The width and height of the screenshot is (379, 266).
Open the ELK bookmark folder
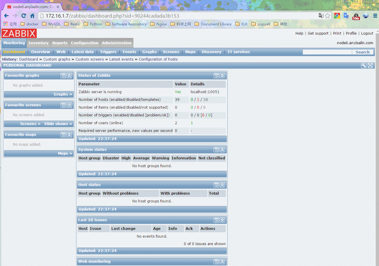241,24
